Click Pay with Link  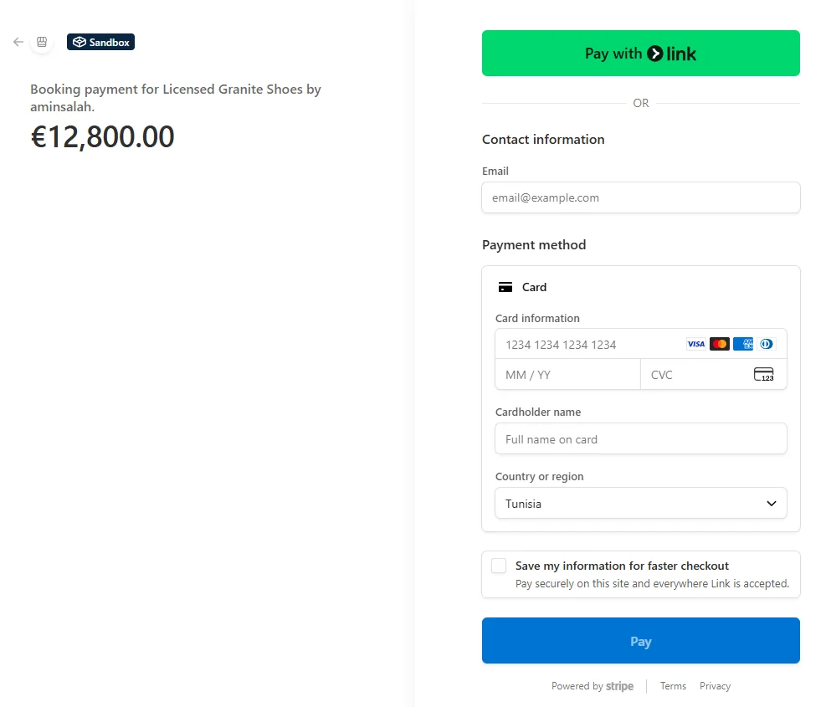640,52
